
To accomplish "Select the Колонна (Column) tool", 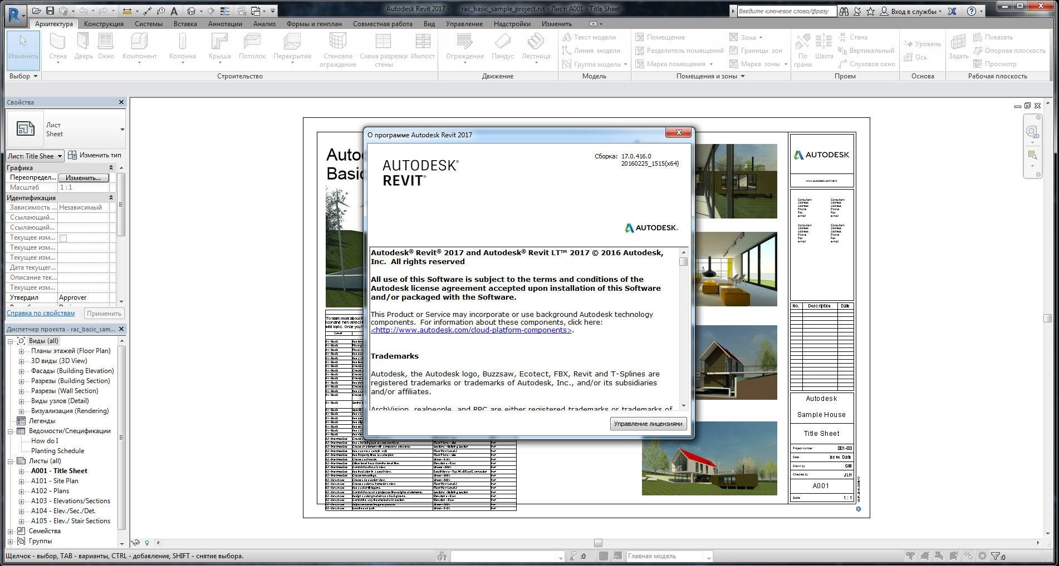I will point(182,48).
